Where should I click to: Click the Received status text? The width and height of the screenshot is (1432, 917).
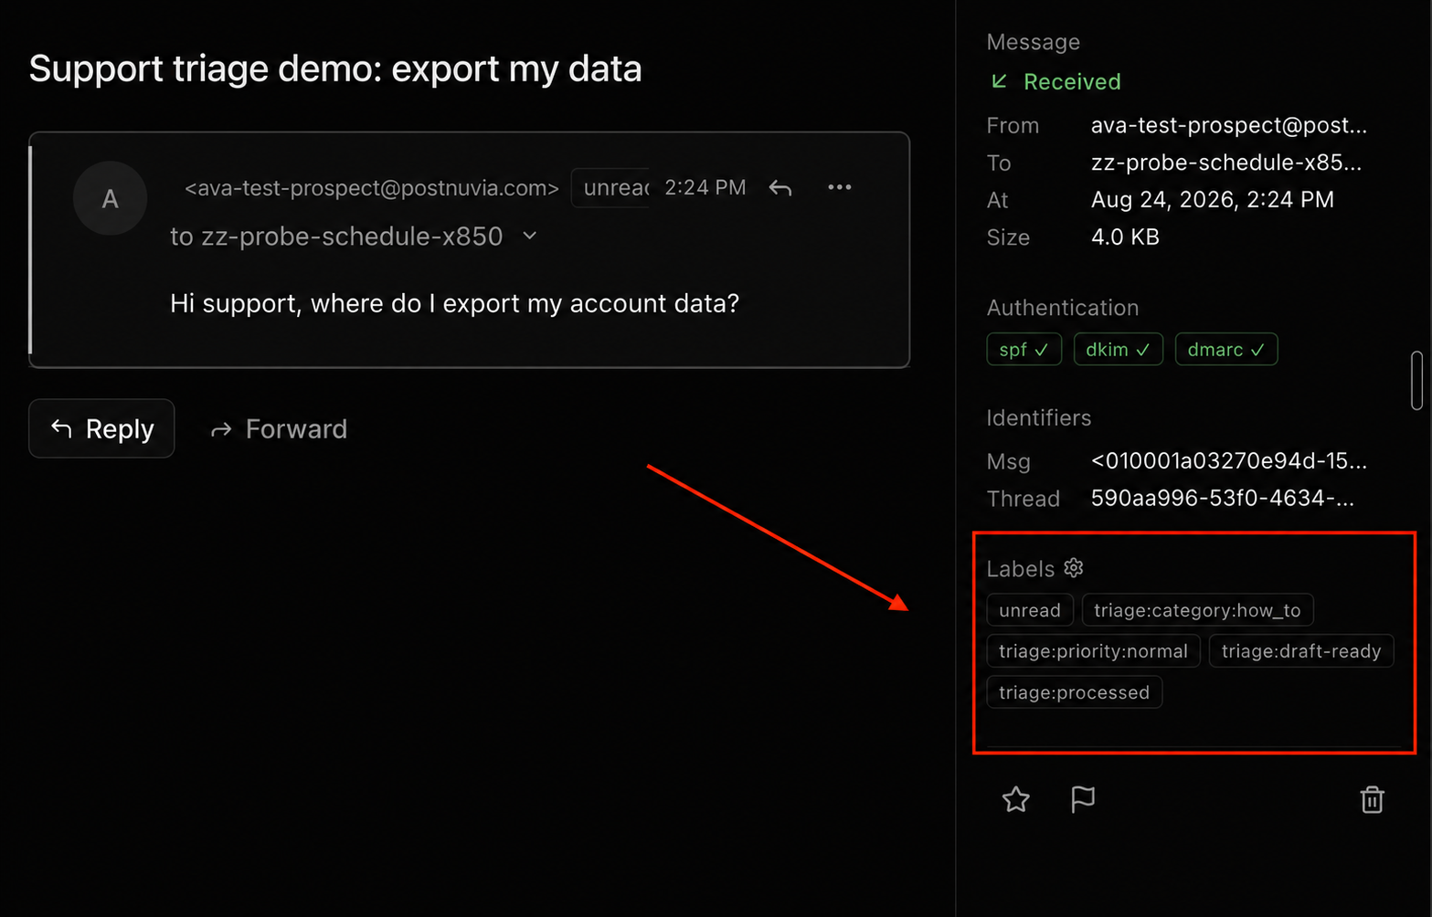tap(1072, 82)
